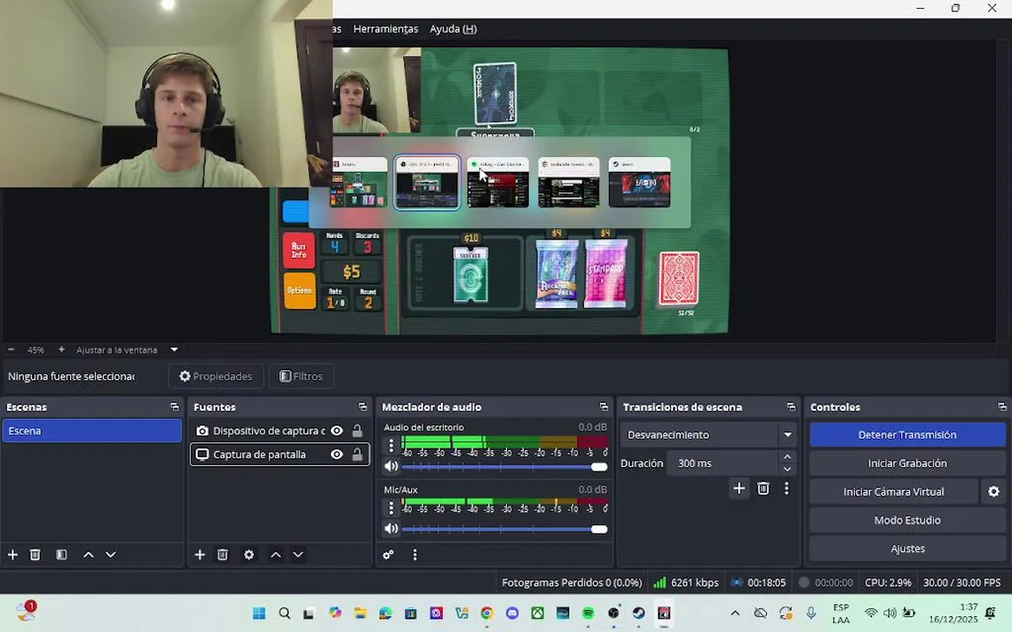Add a new source in Fuentes
Screen dimensions: 1012x632
[199, 555]
